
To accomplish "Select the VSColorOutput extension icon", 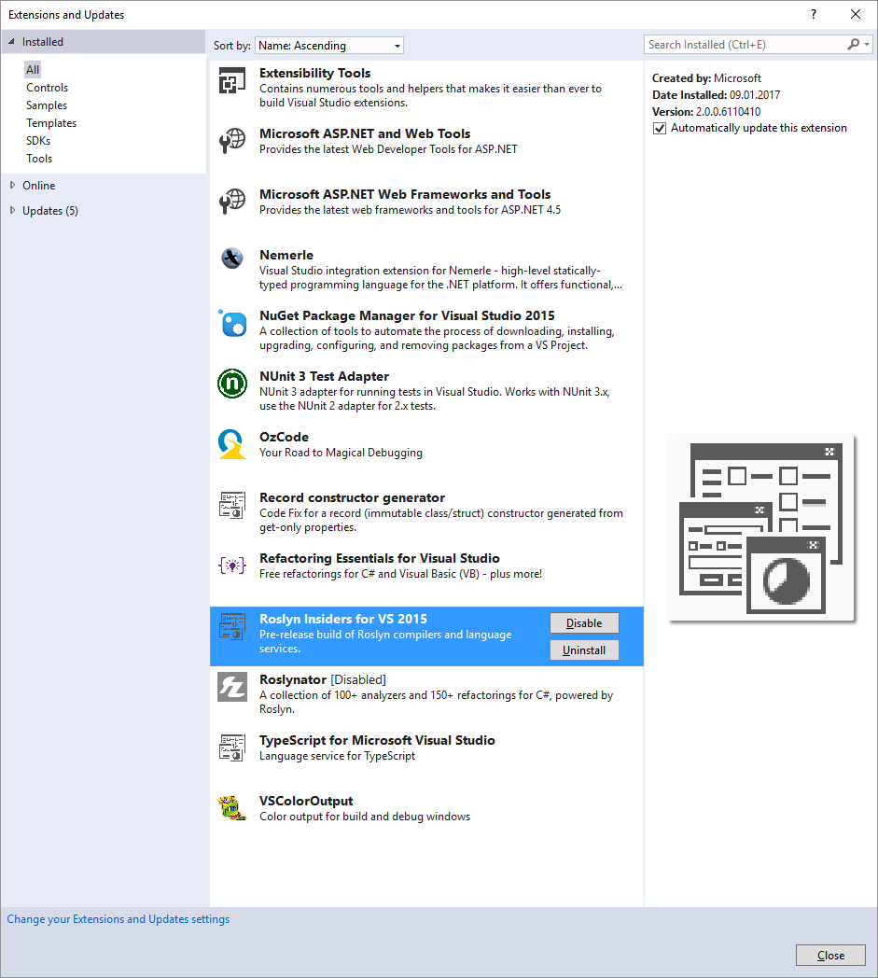I will 231,808.
